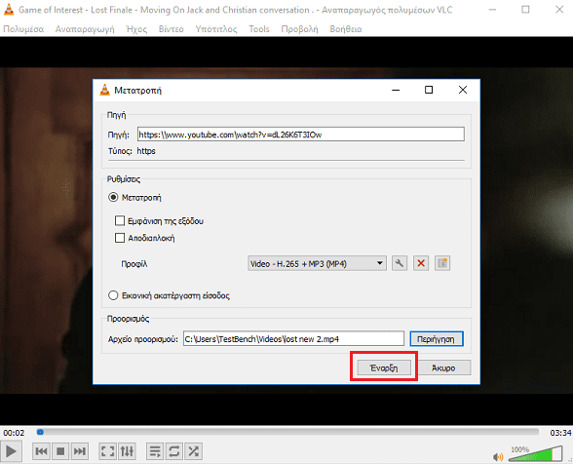573x464 pixels.
Task: Mute audio via speaker icon
Action: [498, 457]
